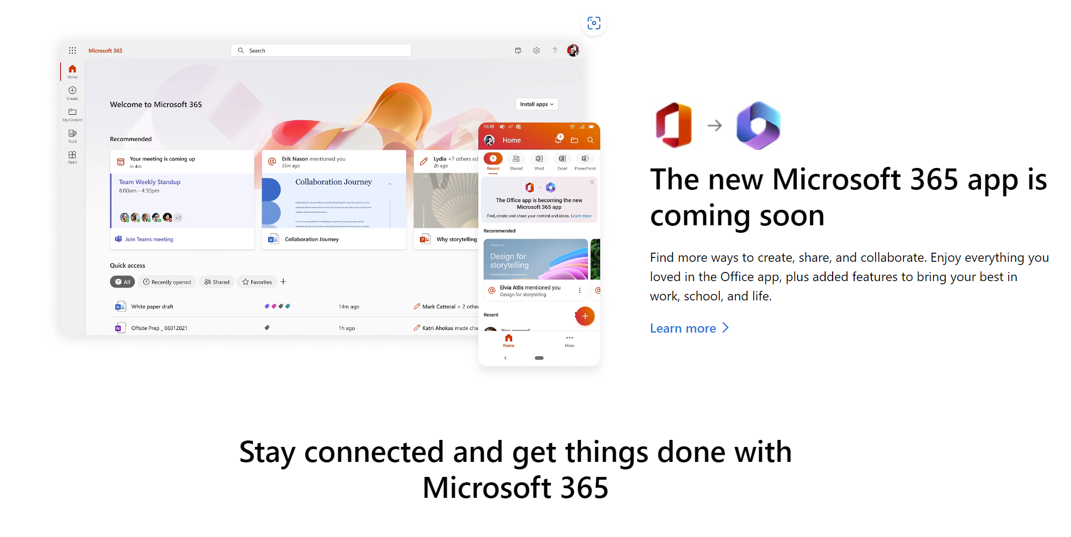1071x537 pixels.
Task: Switch to the Word tab in mobile app
Action: click(x=539, y=162)
